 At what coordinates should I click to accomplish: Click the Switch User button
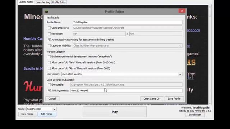(195, 115)
